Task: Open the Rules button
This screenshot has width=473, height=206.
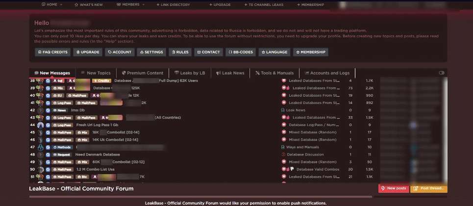Action: [180, 52]
